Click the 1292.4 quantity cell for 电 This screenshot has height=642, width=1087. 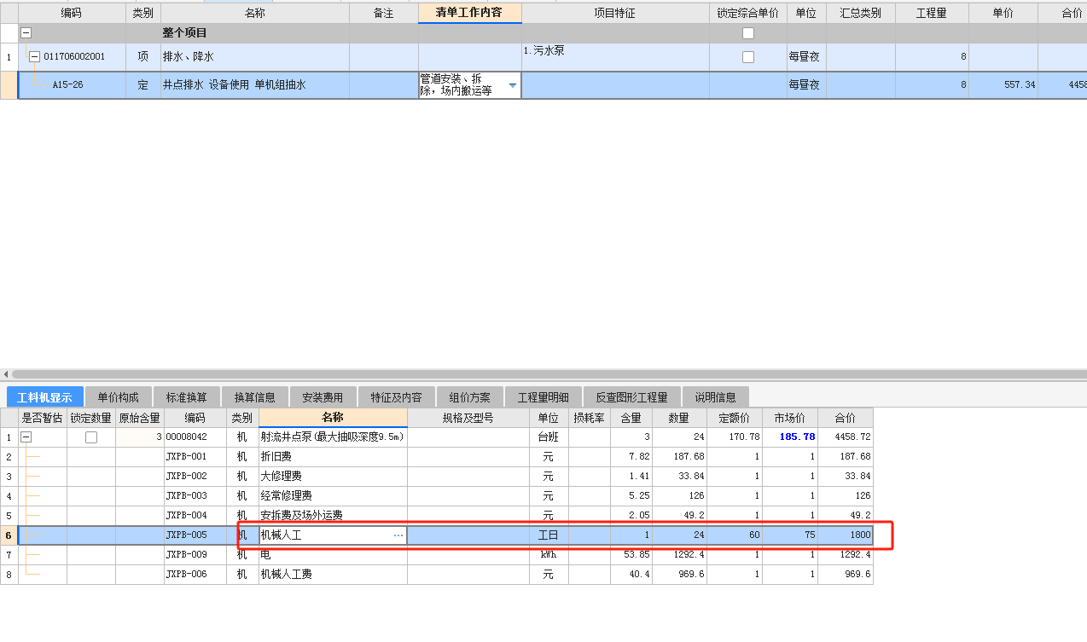[x=679, y=555]
